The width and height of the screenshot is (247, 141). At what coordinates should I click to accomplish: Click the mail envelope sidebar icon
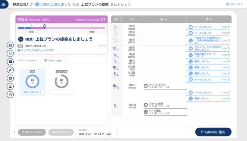pos(10,62)
